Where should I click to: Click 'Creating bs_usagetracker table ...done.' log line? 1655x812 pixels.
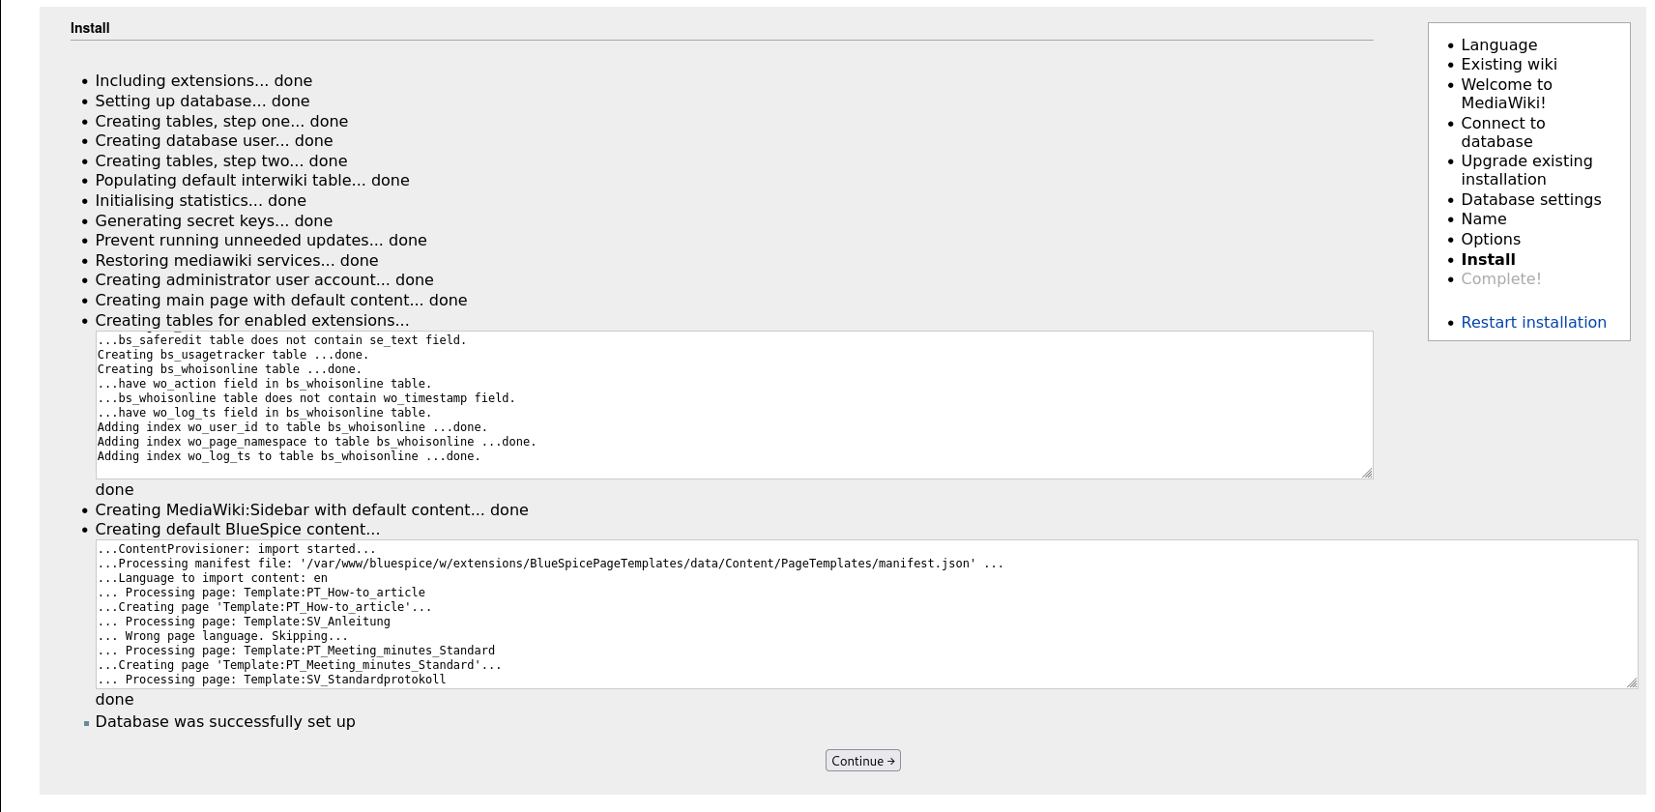click(233, 355)
